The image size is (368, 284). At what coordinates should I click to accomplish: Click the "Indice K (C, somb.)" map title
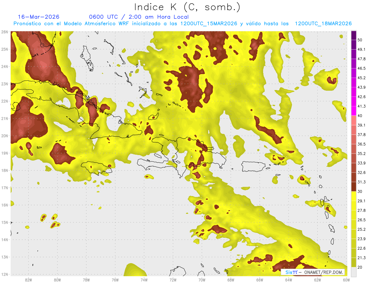point(187,7)
